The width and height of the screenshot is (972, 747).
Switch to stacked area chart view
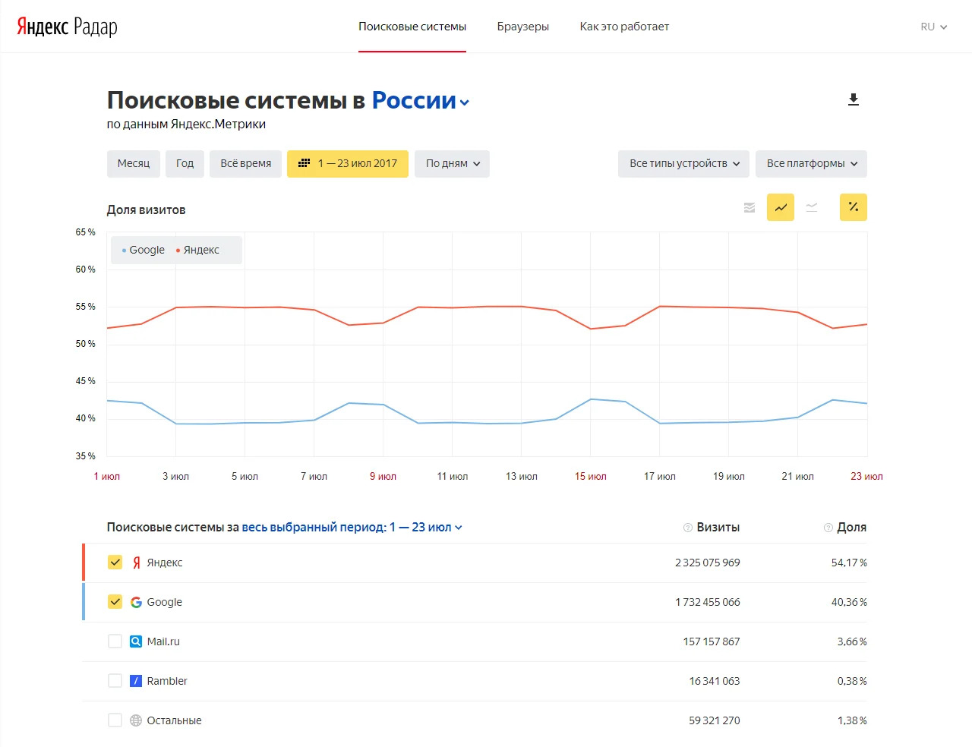[750, 207]
